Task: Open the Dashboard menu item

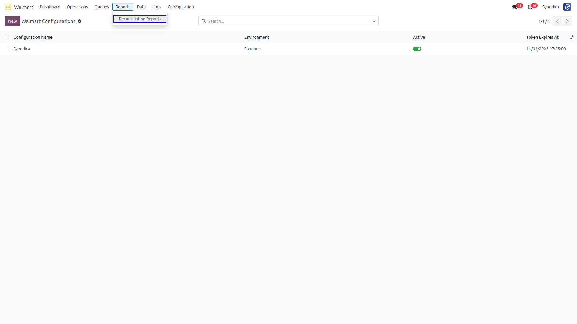Action: coord(50,7)
